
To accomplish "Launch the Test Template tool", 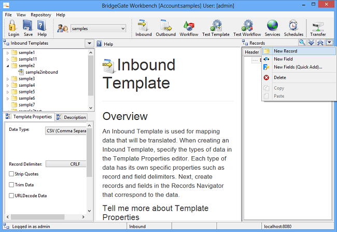I will tap(216, 25).
